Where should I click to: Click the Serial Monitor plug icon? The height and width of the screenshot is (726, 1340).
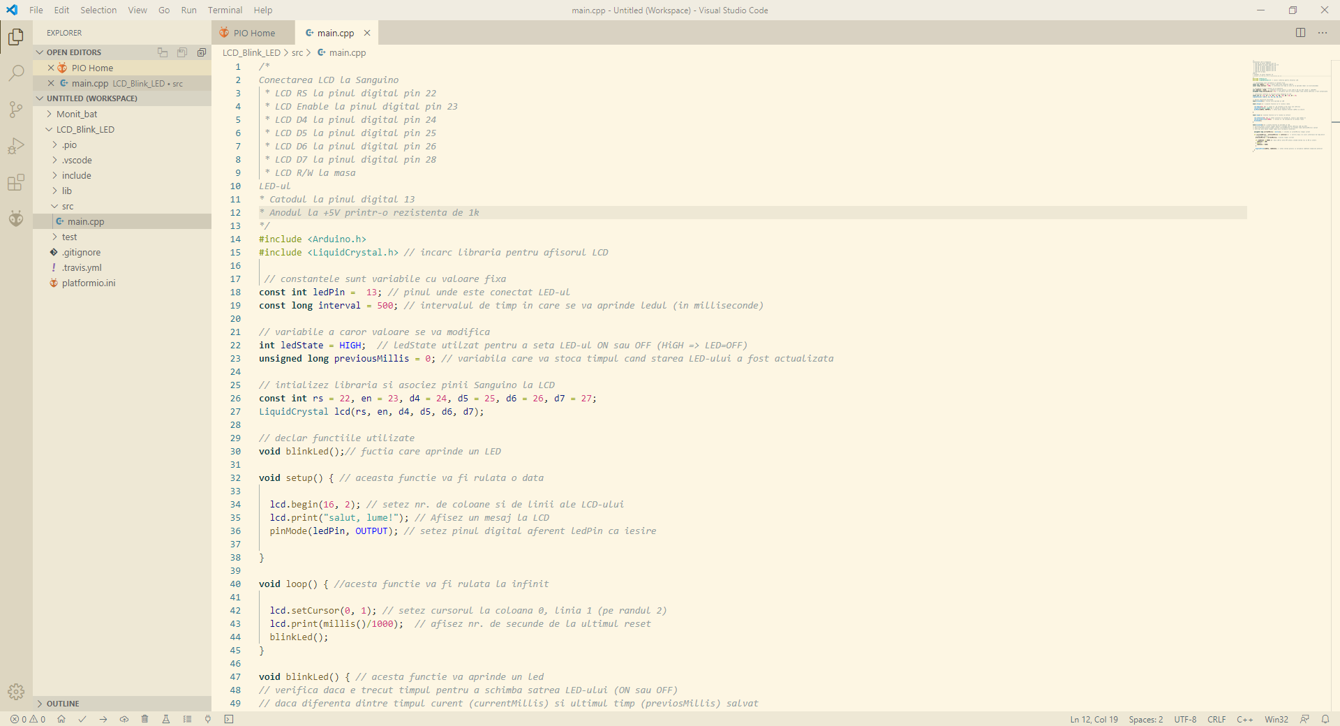pyautogui.click(x=208, y=719)
